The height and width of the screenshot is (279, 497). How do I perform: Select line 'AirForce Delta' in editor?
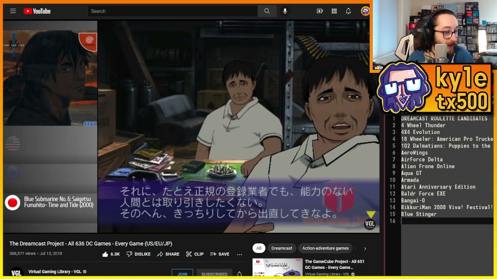422,160
